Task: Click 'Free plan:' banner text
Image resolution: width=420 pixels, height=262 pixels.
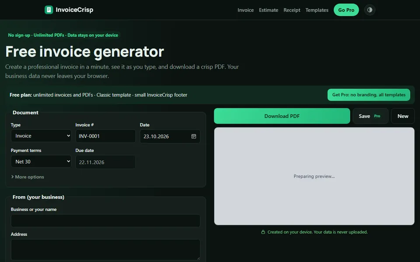Action: pyautogui.click(x=21, y=95)
